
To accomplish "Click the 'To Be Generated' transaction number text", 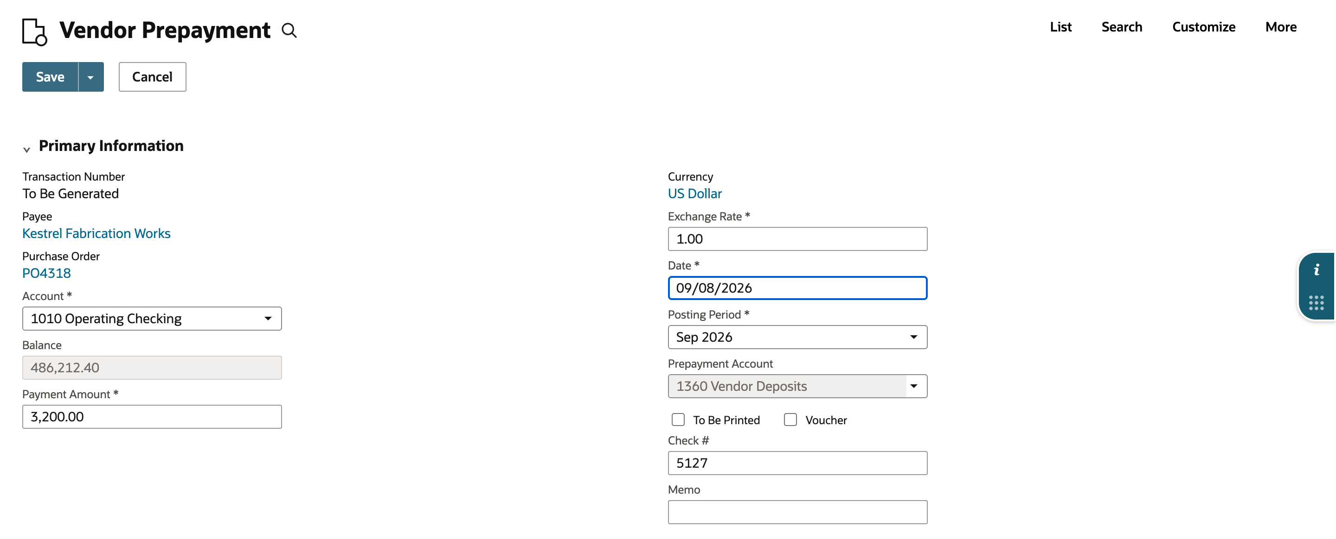I will pos(71,194).
